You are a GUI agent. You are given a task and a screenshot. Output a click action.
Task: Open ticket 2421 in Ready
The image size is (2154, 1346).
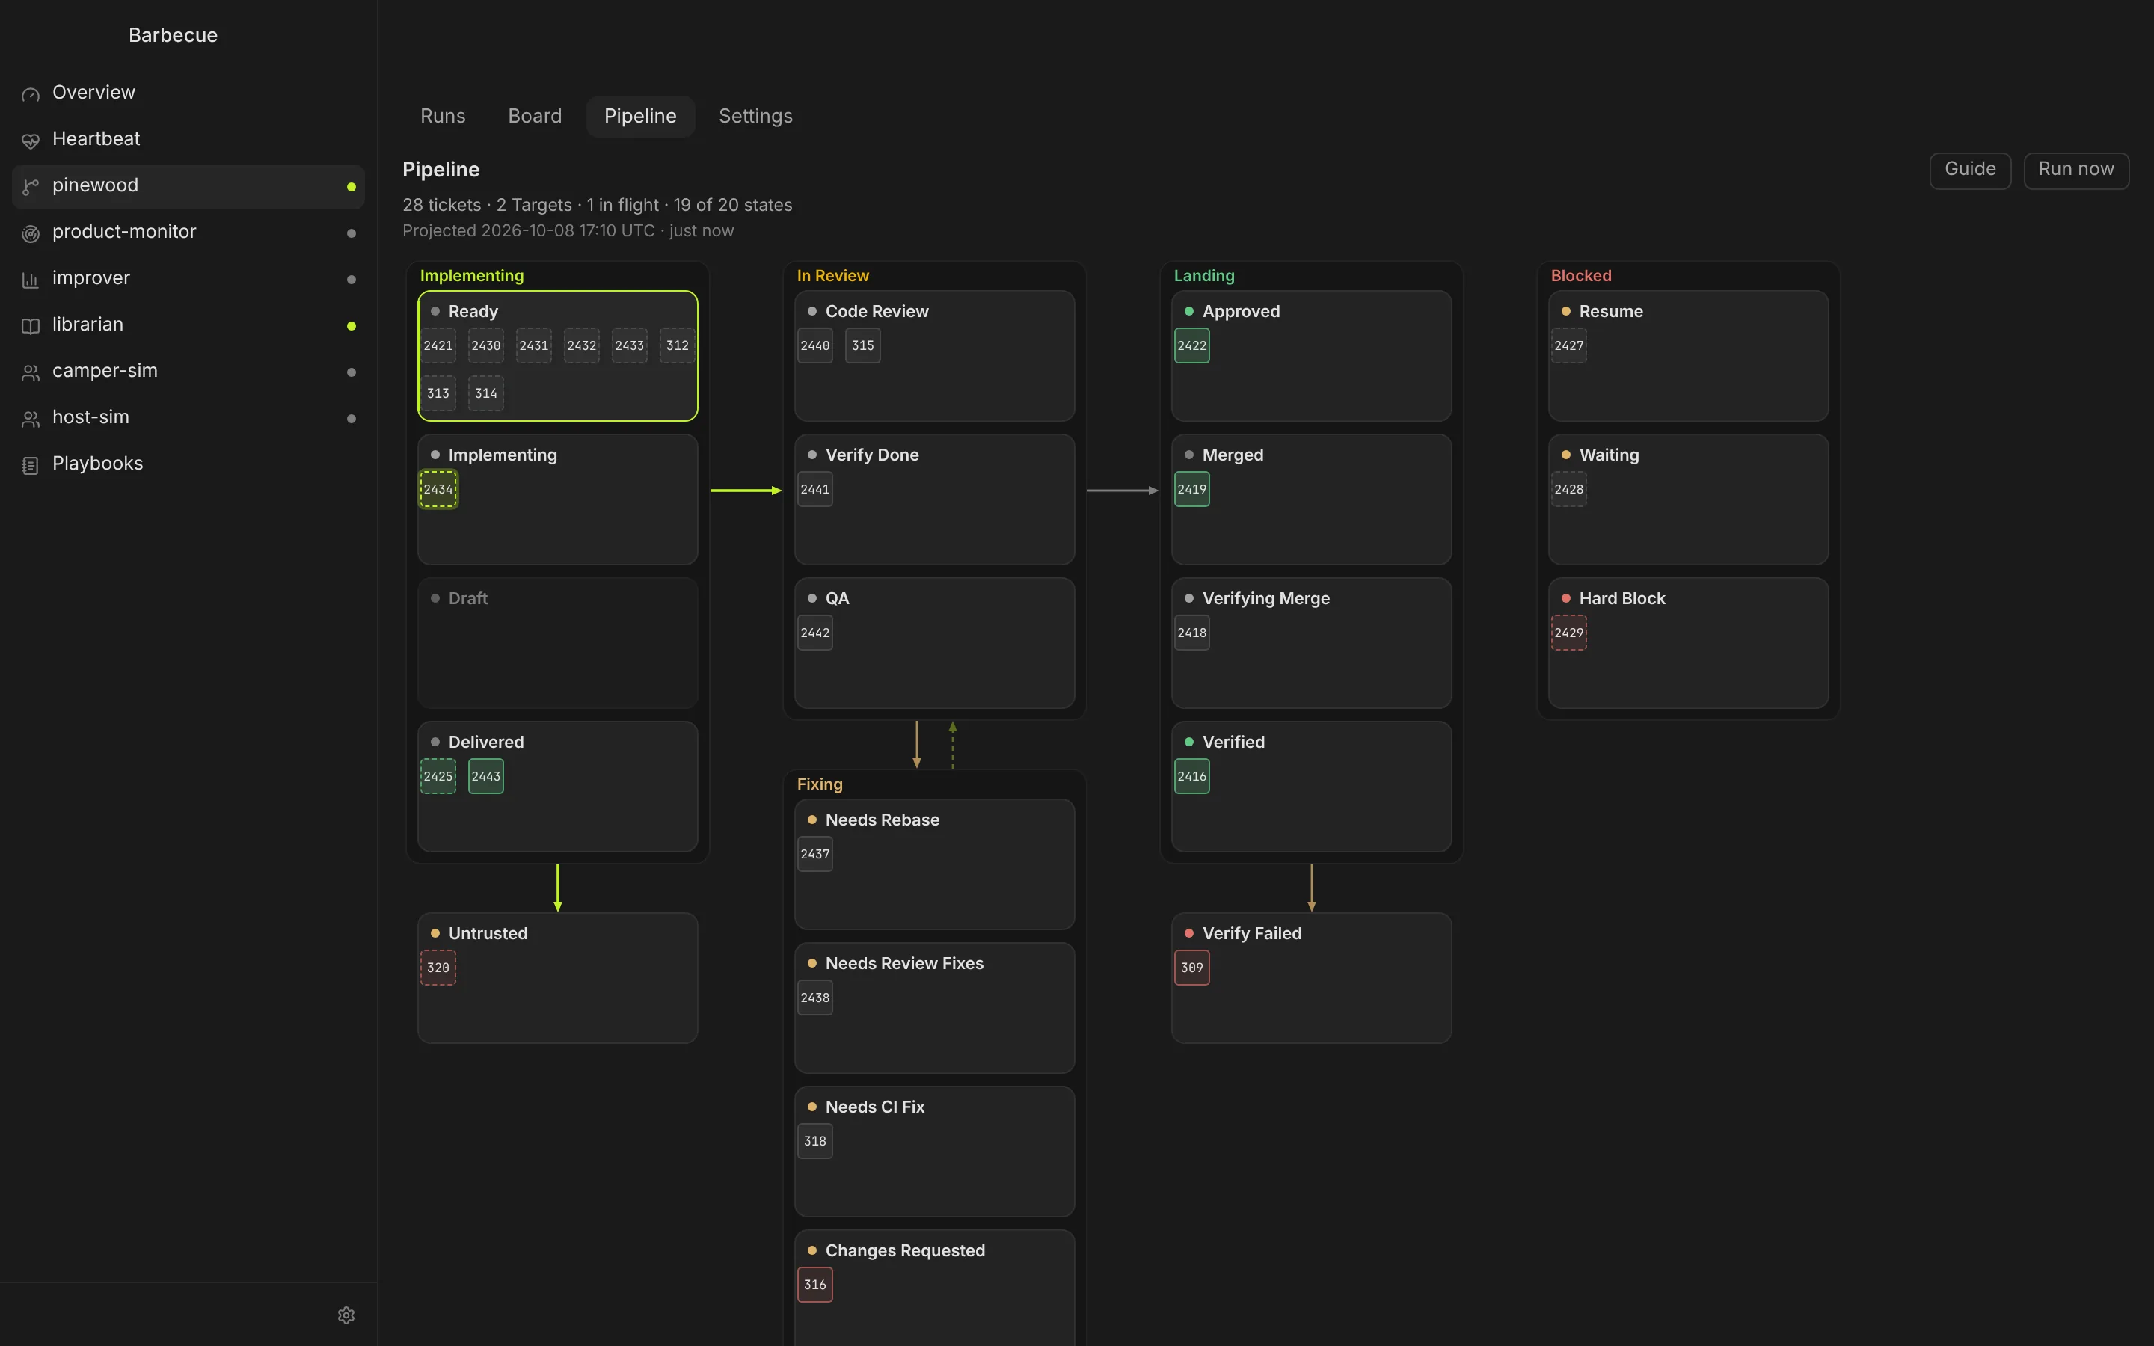(x=438, y=345)
